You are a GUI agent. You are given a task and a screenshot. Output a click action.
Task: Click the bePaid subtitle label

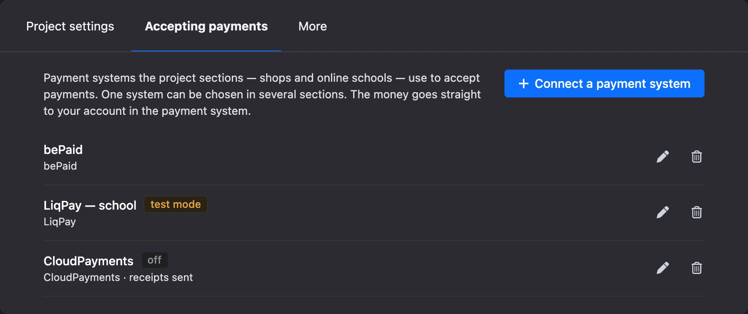tap(60, 166)
